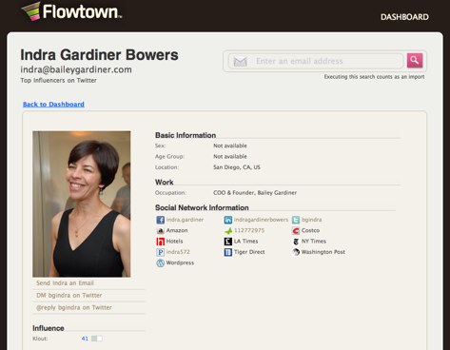This screenshot has width=450, height=350.
Task: Click the Hotels label
Action: [x=174, y=242]
